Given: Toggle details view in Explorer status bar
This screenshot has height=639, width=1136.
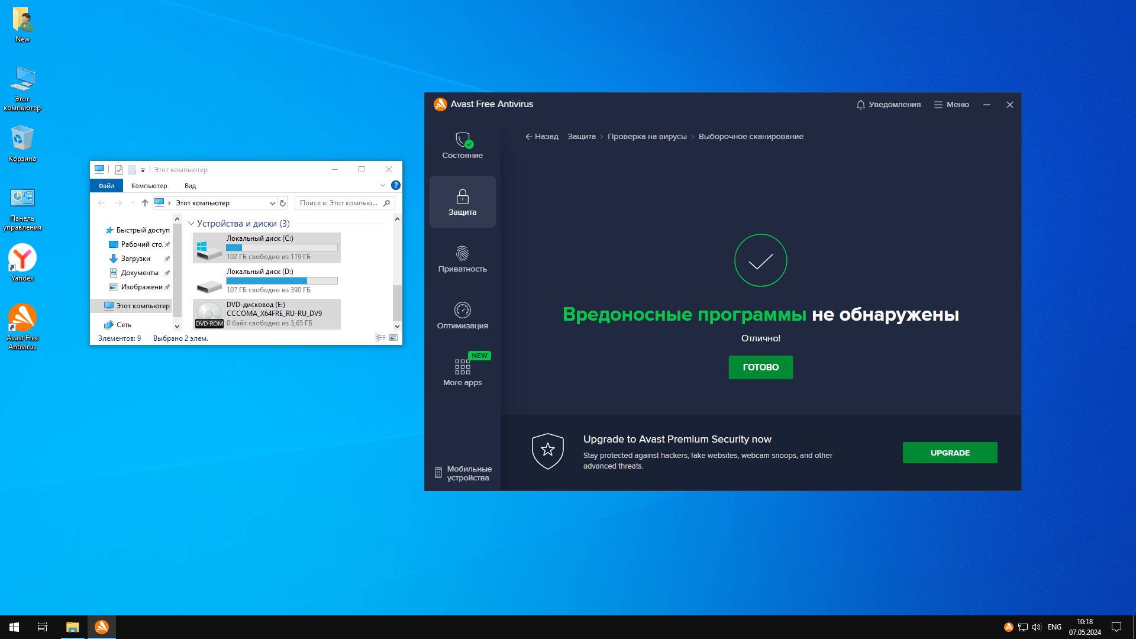Looking at the screenshot, I should click(380, 338).
